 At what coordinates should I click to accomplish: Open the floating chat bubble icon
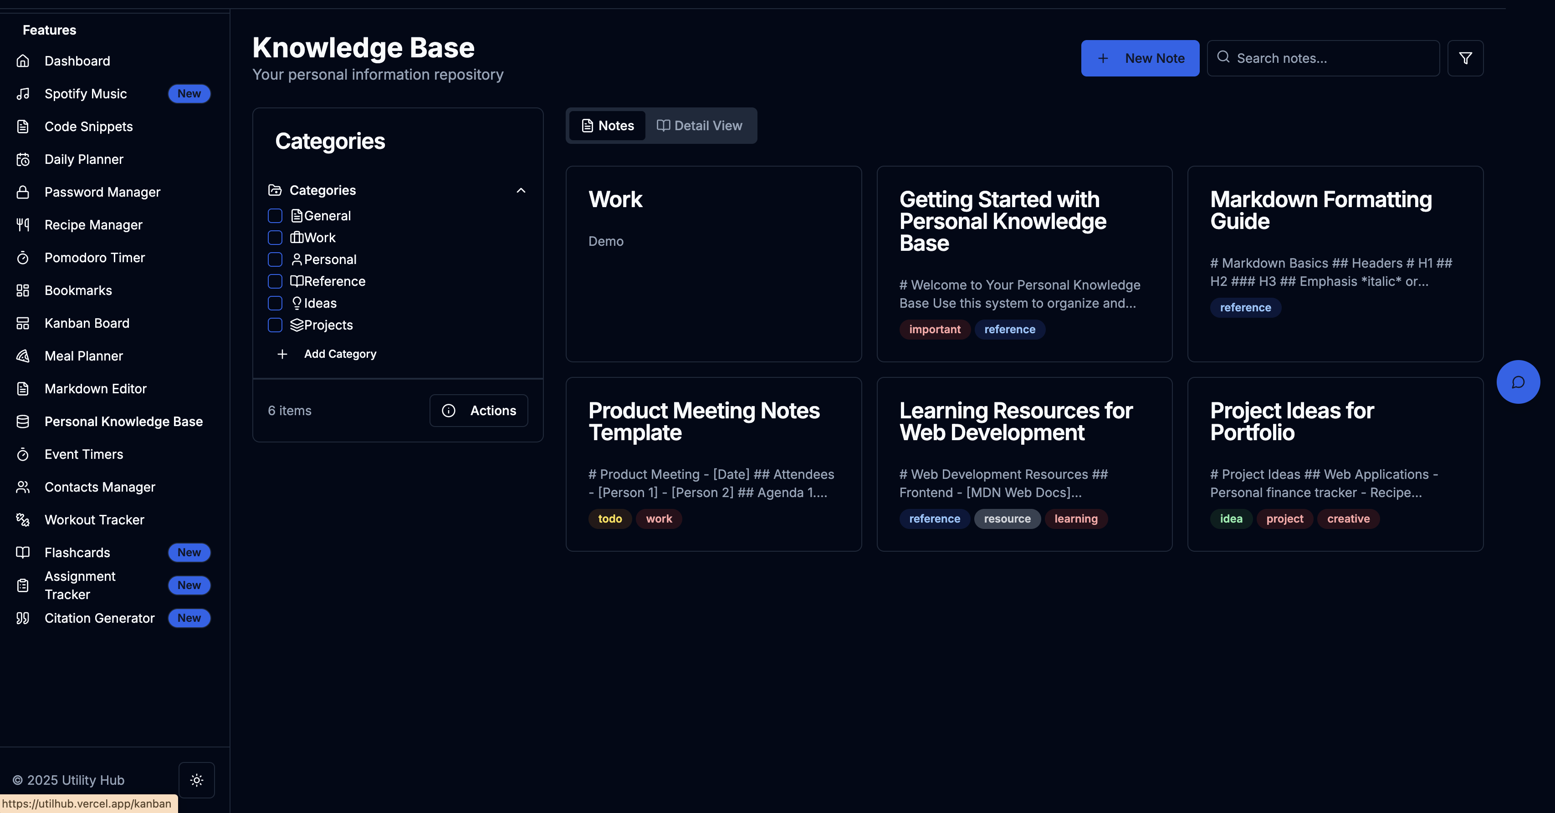coord(1518,382)
